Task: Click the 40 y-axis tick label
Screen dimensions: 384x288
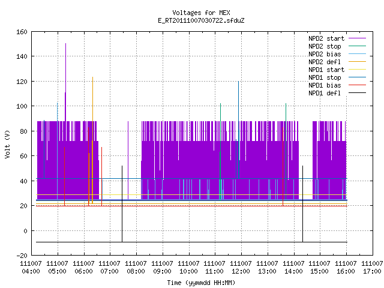Action: click(x=24, y=181)
